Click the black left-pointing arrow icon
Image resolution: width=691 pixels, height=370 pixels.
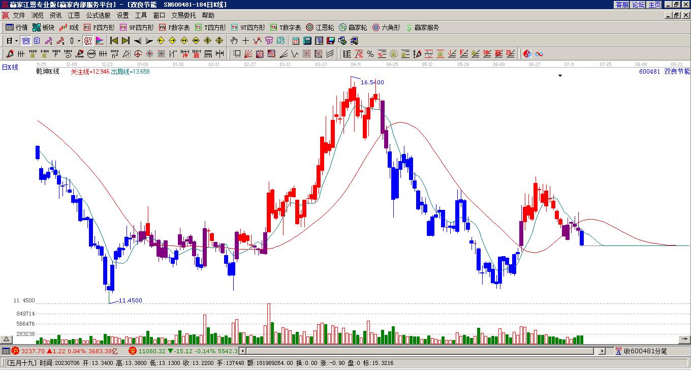pyautogui.click(x=137, y=41)
